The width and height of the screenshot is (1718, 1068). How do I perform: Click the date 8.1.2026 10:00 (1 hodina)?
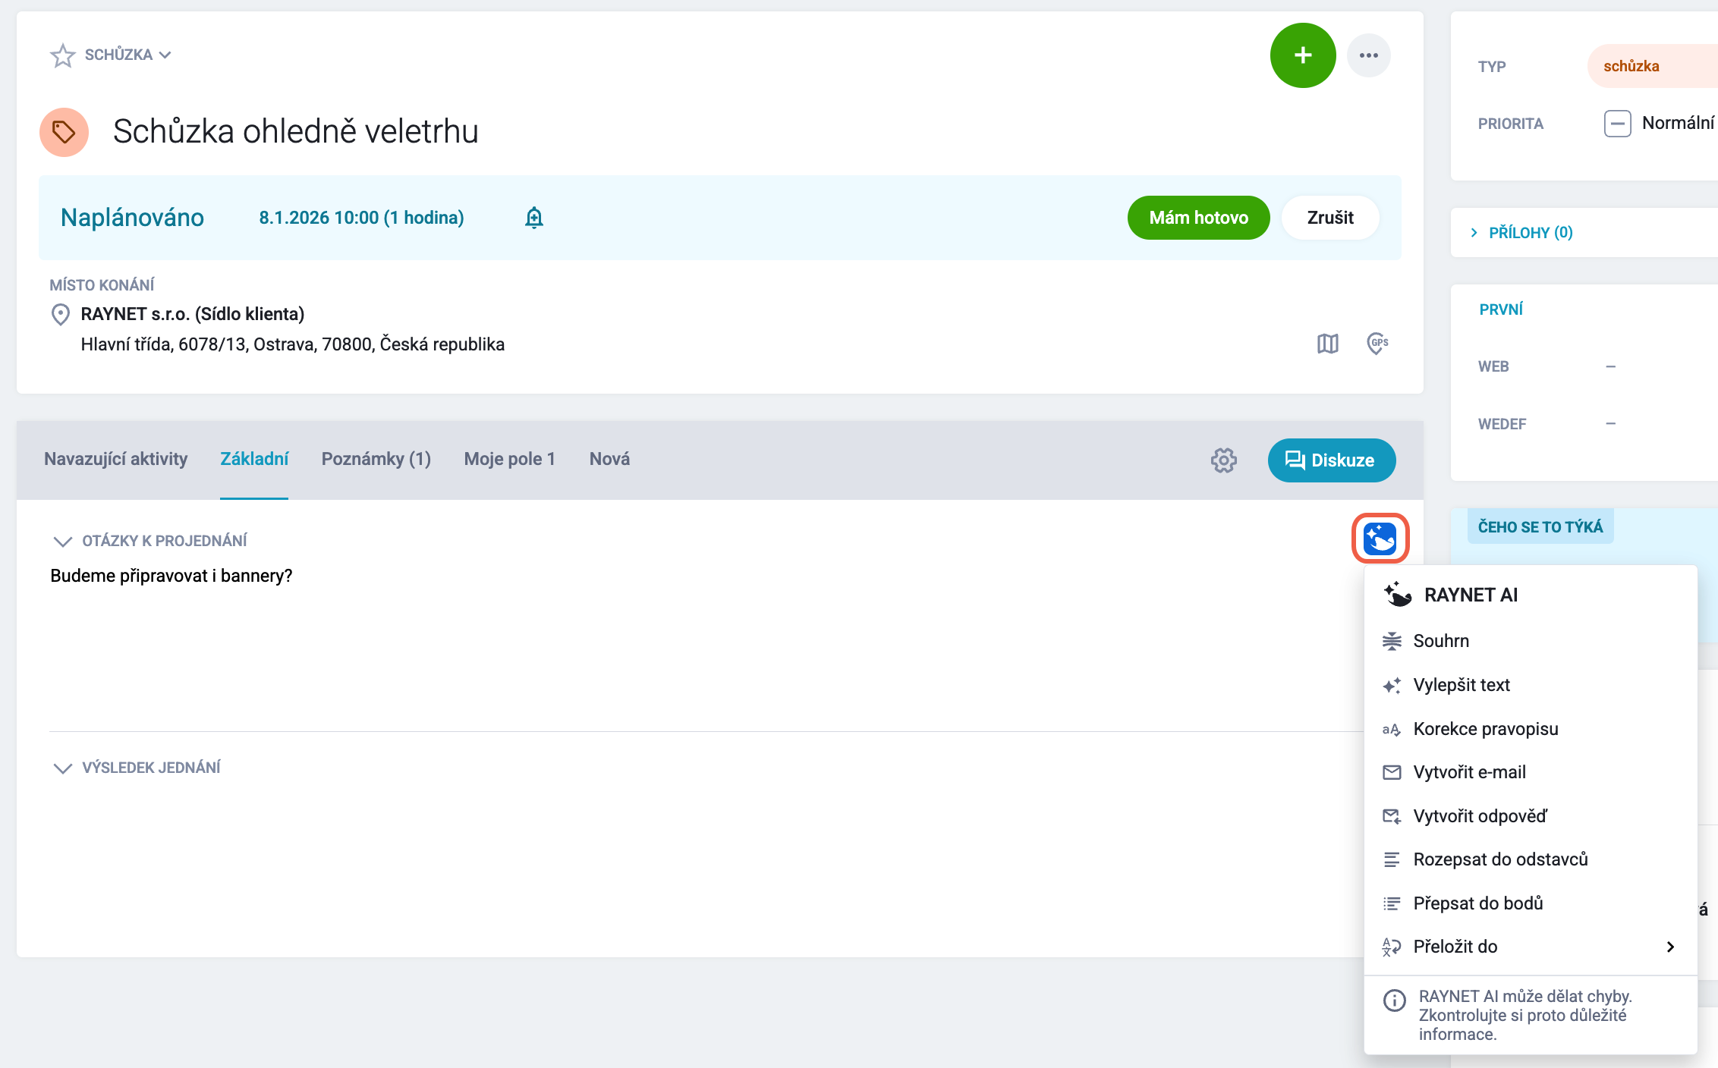pyautogui.click(x=361, y=218)
